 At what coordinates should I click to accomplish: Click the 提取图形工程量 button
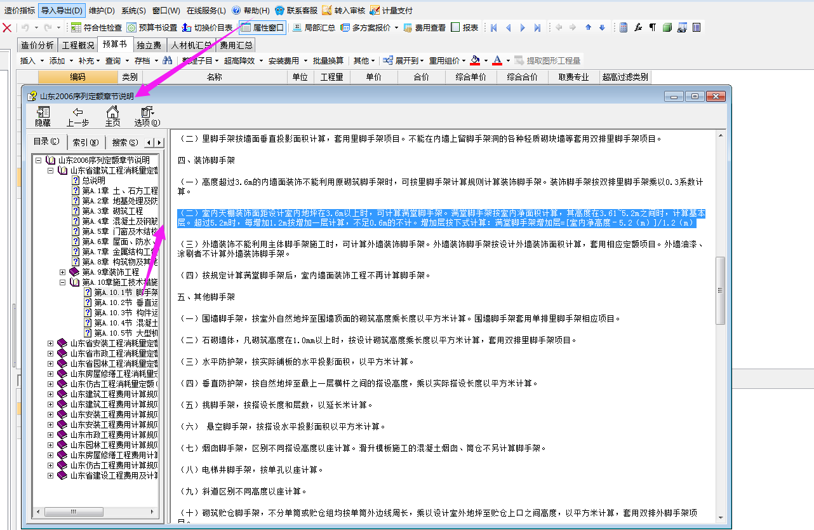(x=547, y=60)
